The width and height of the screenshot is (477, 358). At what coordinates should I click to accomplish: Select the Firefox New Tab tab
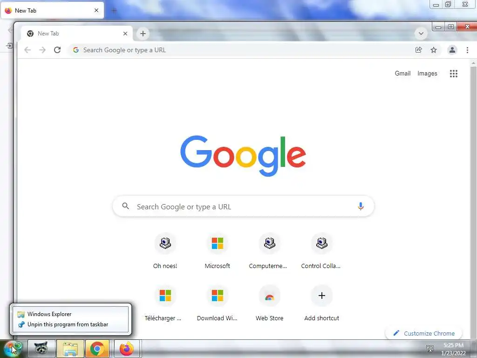point(52,10)
